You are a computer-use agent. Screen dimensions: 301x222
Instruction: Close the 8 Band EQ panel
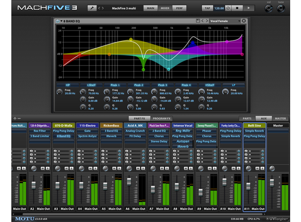[x=244, y=21]
